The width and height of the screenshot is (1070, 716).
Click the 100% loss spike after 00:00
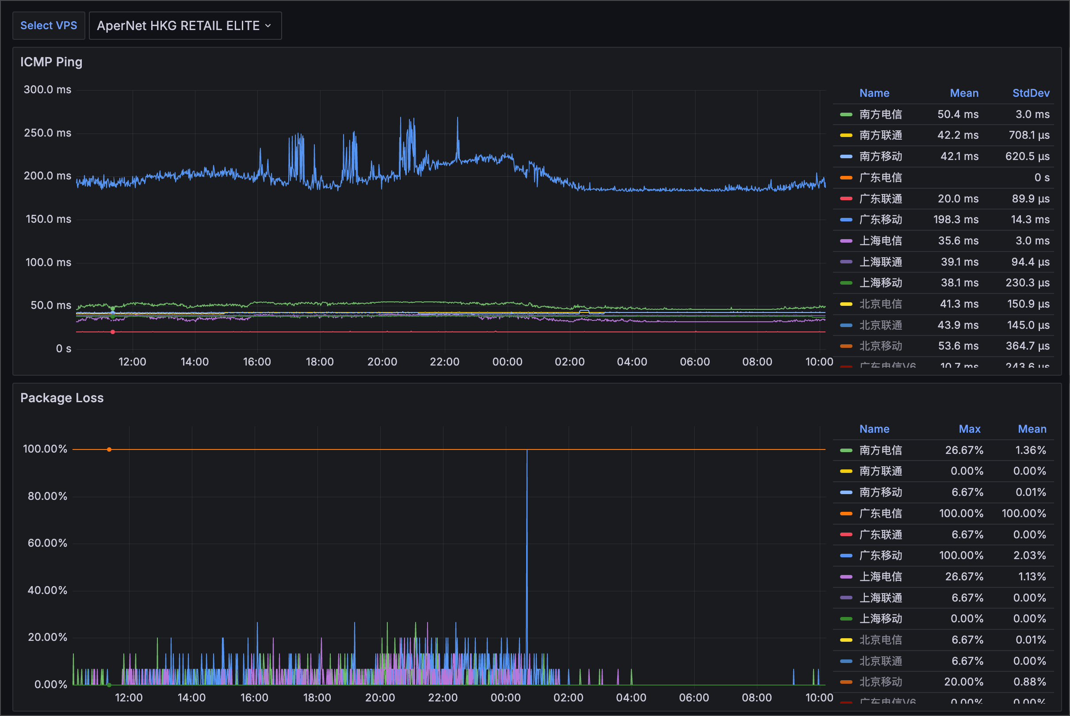point(527,566)
